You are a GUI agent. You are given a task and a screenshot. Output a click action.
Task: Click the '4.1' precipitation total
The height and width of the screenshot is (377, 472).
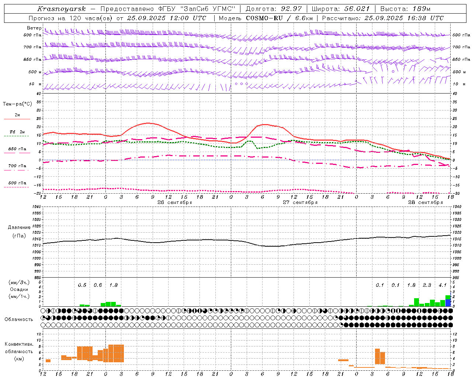pos(442,285)
